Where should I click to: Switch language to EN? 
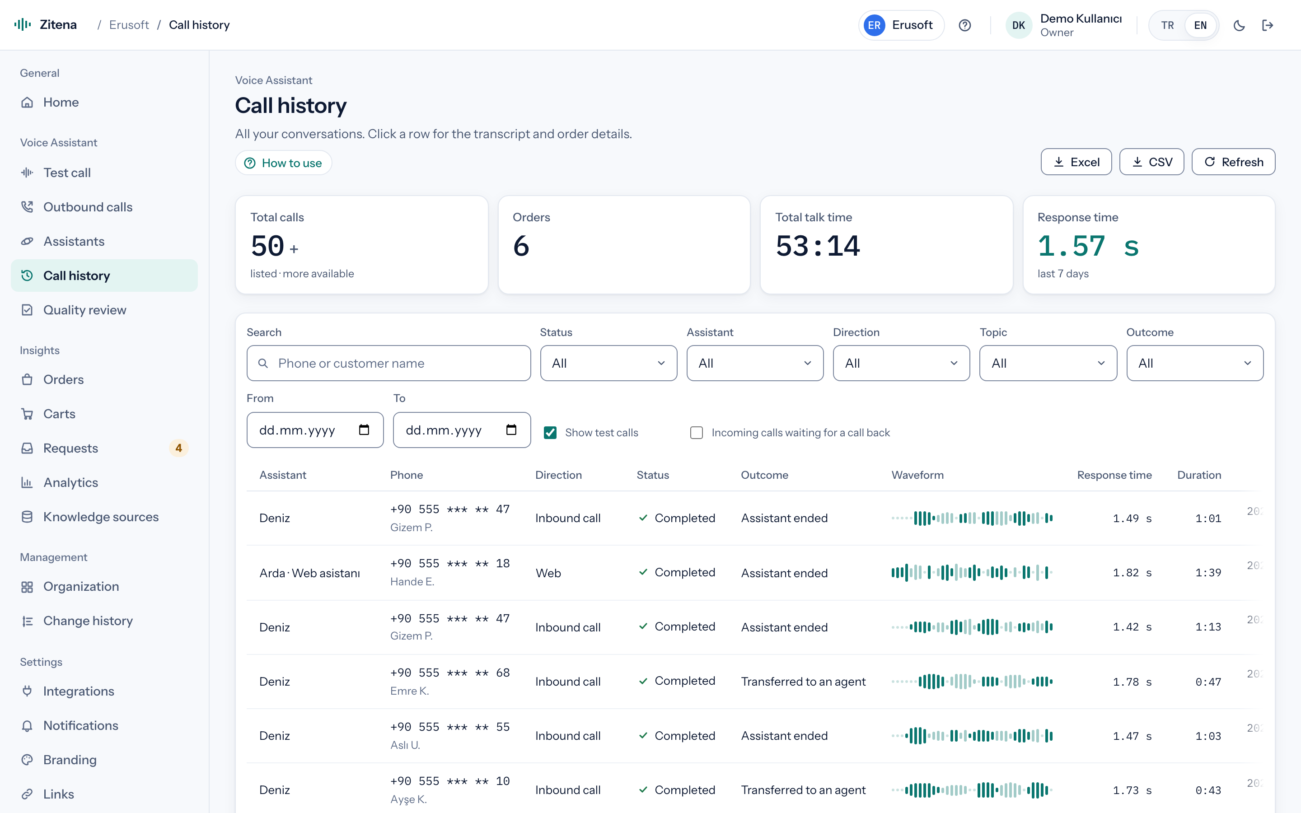click(1200, 25)
